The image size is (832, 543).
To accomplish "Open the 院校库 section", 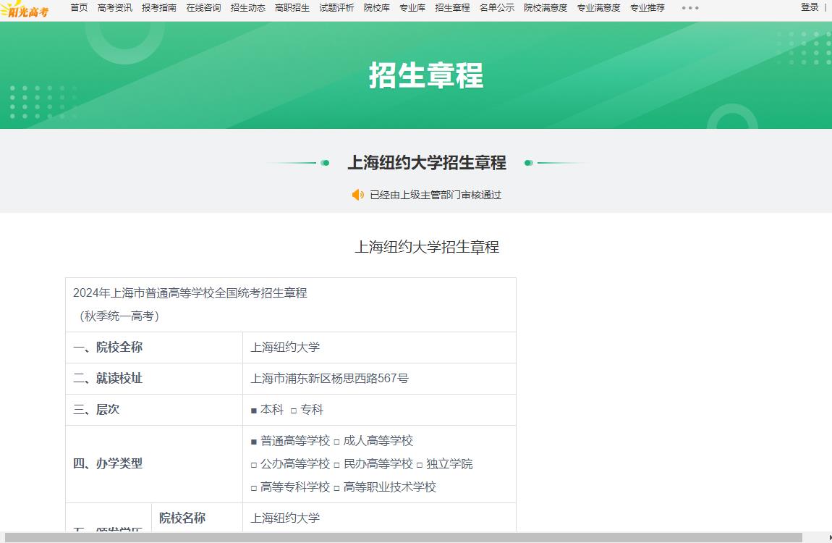I will [376, 8].
